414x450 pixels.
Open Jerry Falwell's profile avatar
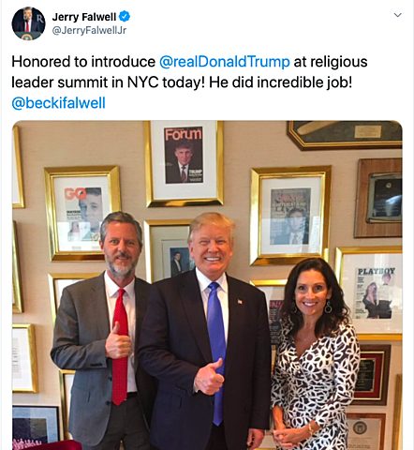(28, 23)
